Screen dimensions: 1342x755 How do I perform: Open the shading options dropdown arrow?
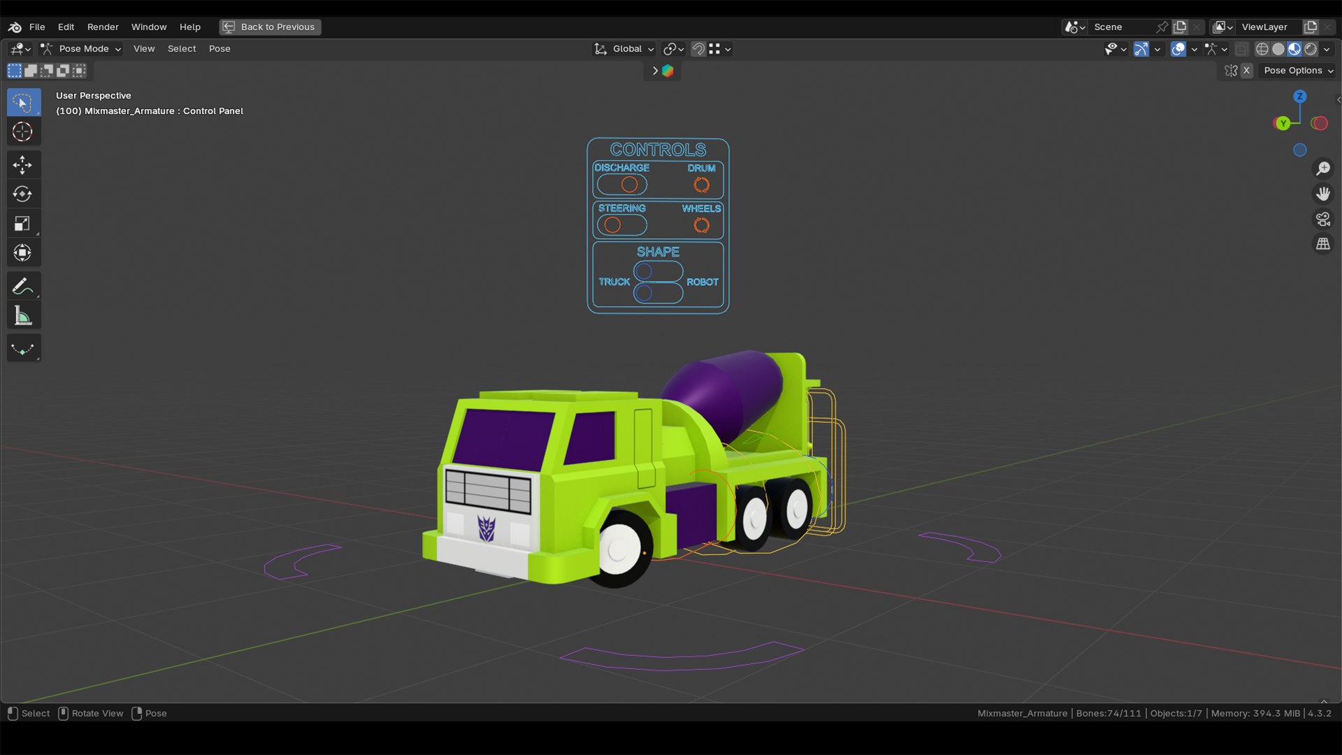1327,49
